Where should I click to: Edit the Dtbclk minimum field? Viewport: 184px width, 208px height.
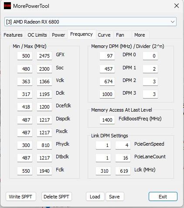pos(25,158)
